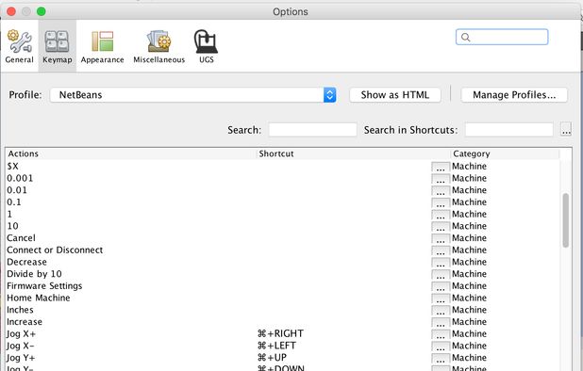Image resolution: width=583 pixels, height=371 pixels.
Task: Select the action named 10
Action: click(x=12, y=226)
